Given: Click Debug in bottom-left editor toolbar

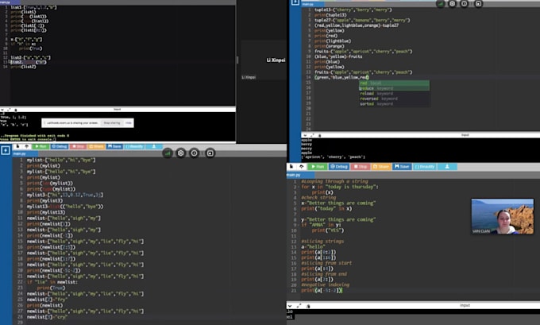Looking at the screenshot, I should click(60, 146).
